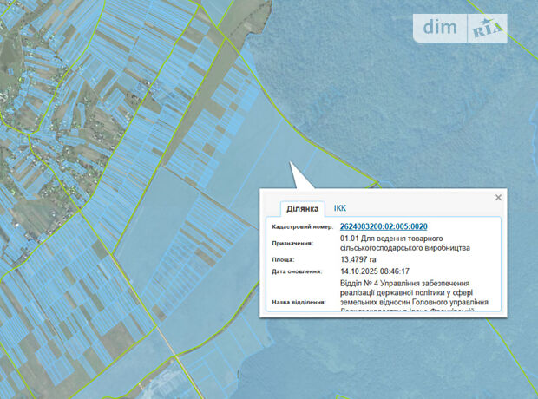The height and width of the screenshot is (399, 538).
Task: Click the "Призначення:" field label
Action: [x=292, y=244]
